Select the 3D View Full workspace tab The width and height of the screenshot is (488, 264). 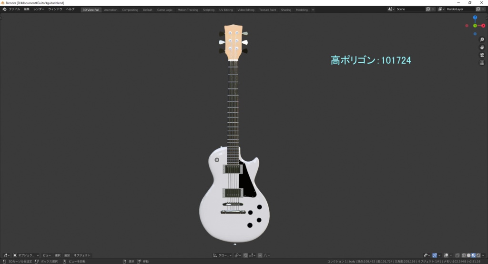pyautogui.click(x=91, y=10)
